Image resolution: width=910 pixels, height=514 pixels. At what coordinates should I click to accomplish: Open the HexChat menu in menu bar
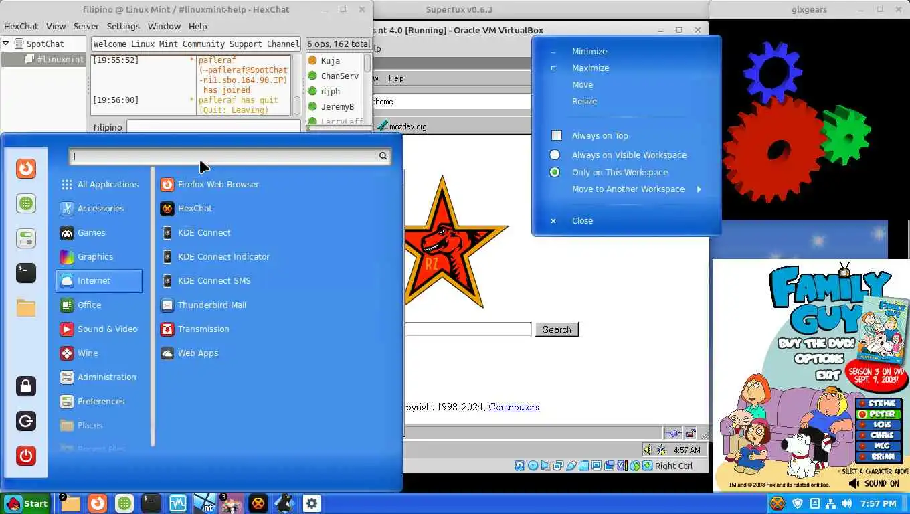pos(21,26)
